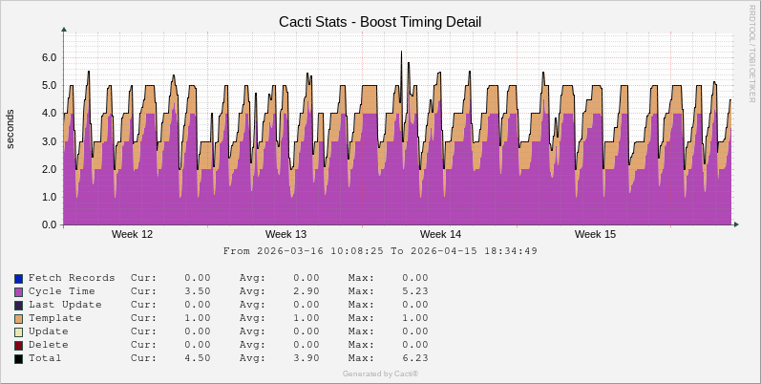Click the Week 13 x-axis label
The height and width of the screenshot is (384, 761).
[x=285, y=234]
